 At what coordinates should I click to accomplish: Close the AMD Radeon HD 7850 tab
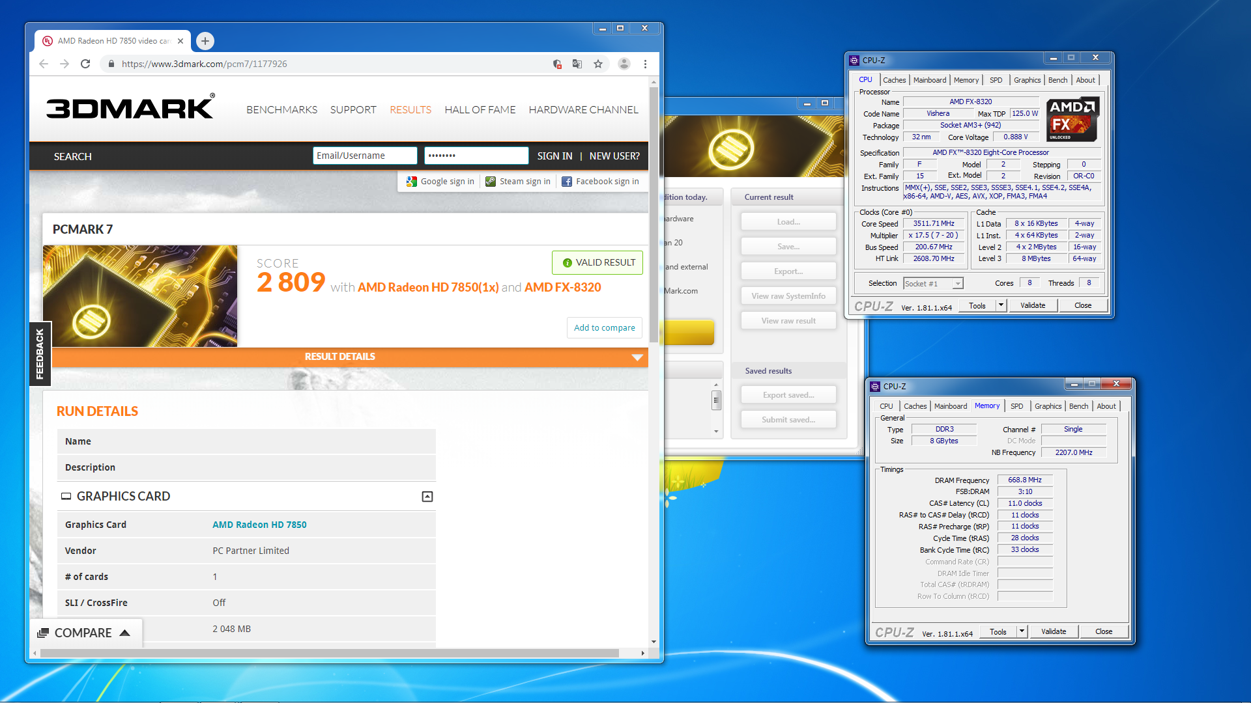click(x=180, y=41)
